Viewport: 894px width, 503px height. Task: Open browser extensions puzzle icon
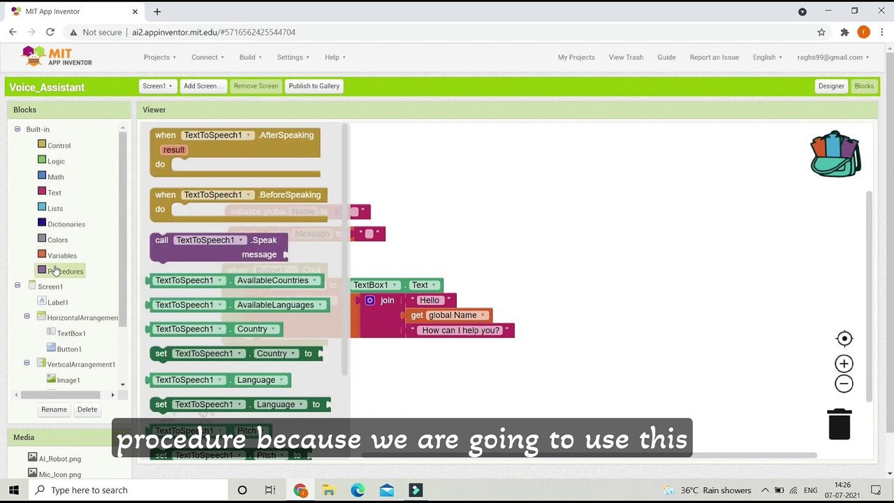844,32
